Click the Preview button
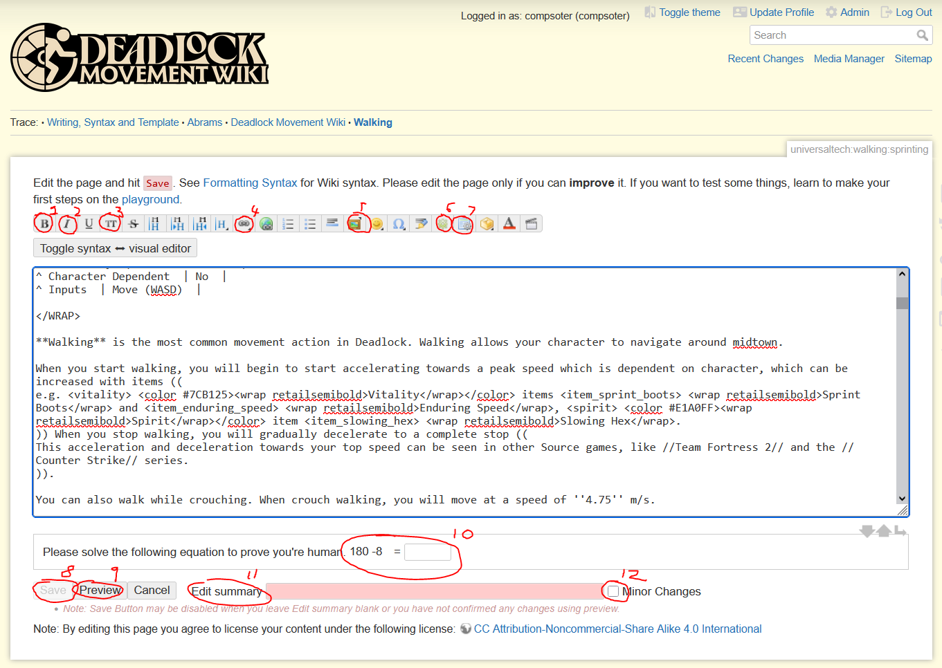This screenshot has width=942, height=668. click(x=99, y=590)
